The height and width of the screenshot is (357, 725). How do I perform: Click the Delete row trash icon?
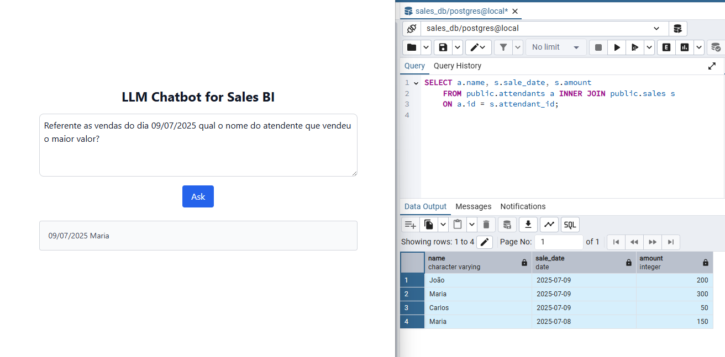tap(486, 225)
